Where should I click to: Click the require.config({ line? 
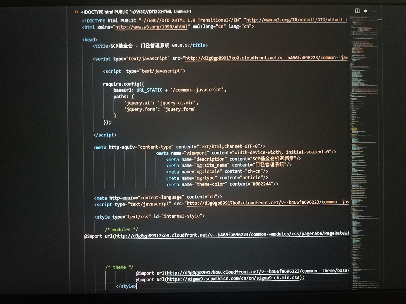point(123,84)
